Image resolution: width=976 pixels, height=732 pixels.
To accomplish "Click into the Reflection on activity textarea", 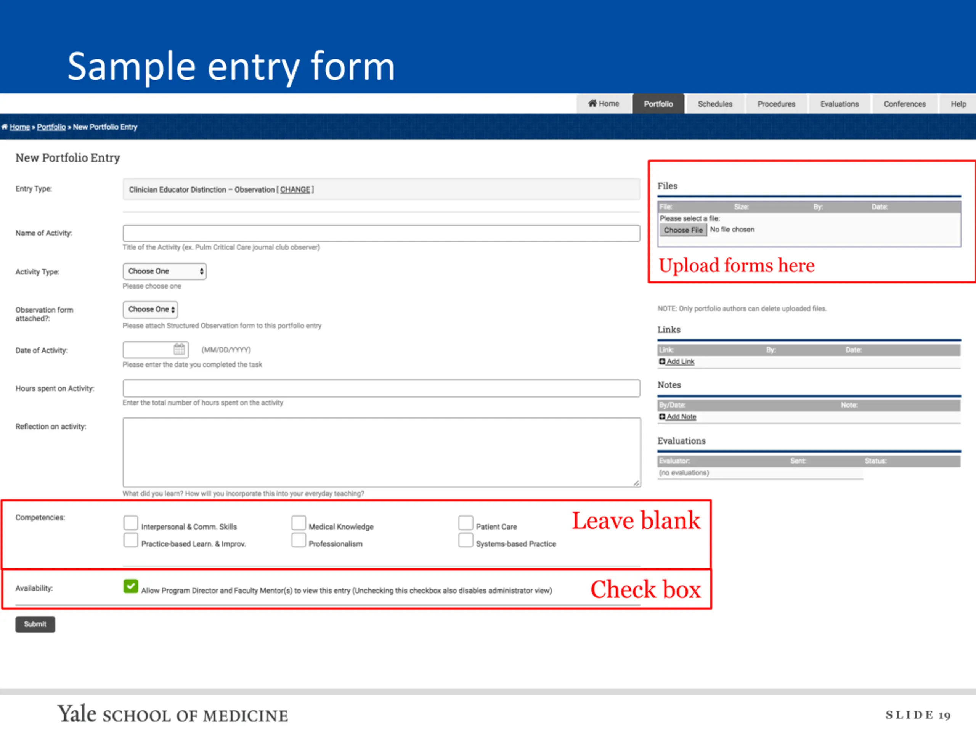I will coord(382,453).
